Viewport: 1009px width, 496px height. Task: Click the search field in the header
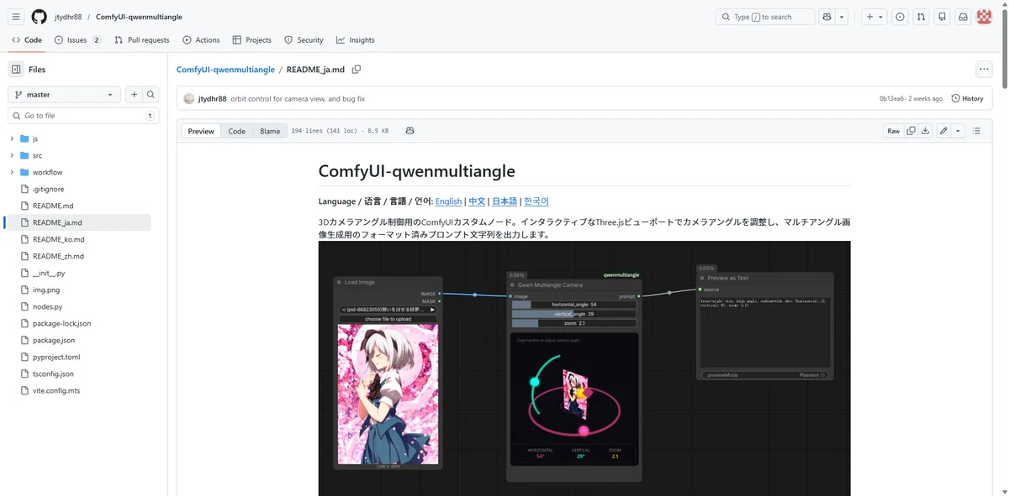[x=764, y=17]
